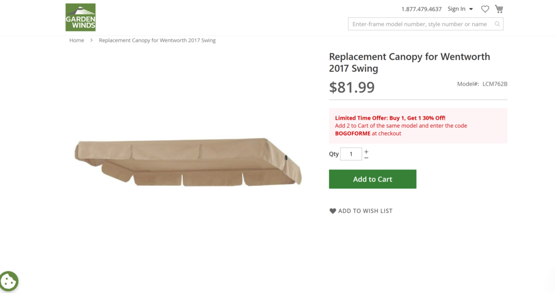555x293 pixels.
Task: Click the product title heading
Action: pos(409,62)
